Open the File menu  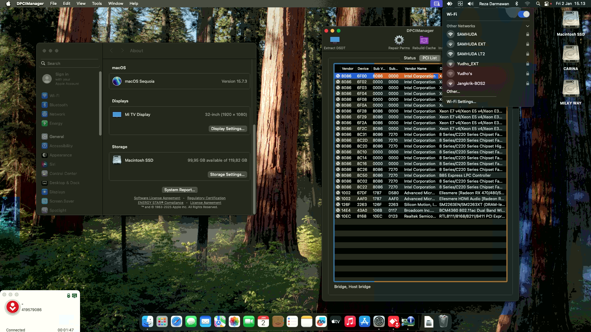[53, 4]
